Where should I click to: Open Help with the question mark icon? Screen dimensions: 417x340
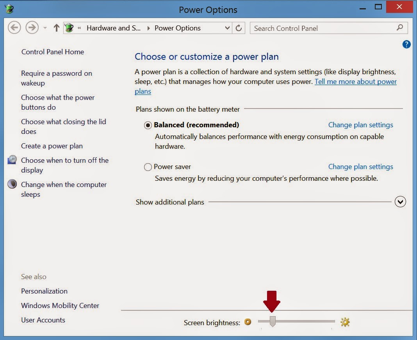click(x=406, y=44)
